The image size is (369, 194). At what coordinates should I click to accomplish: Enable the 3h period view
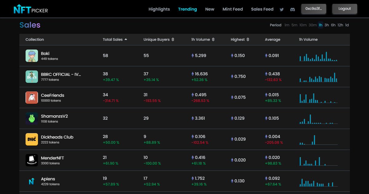pos(327,25)
